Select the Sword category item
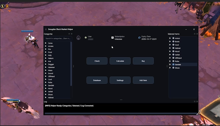Screen dimensions: 220x126 tap(50, 73)
